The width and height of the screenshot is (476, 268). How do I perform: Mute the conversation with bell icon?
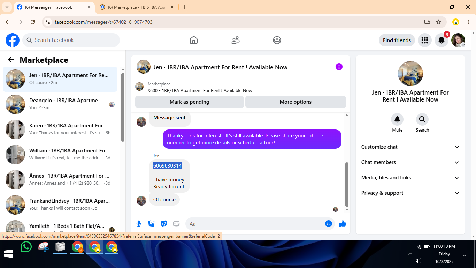[x=397, y=120]
